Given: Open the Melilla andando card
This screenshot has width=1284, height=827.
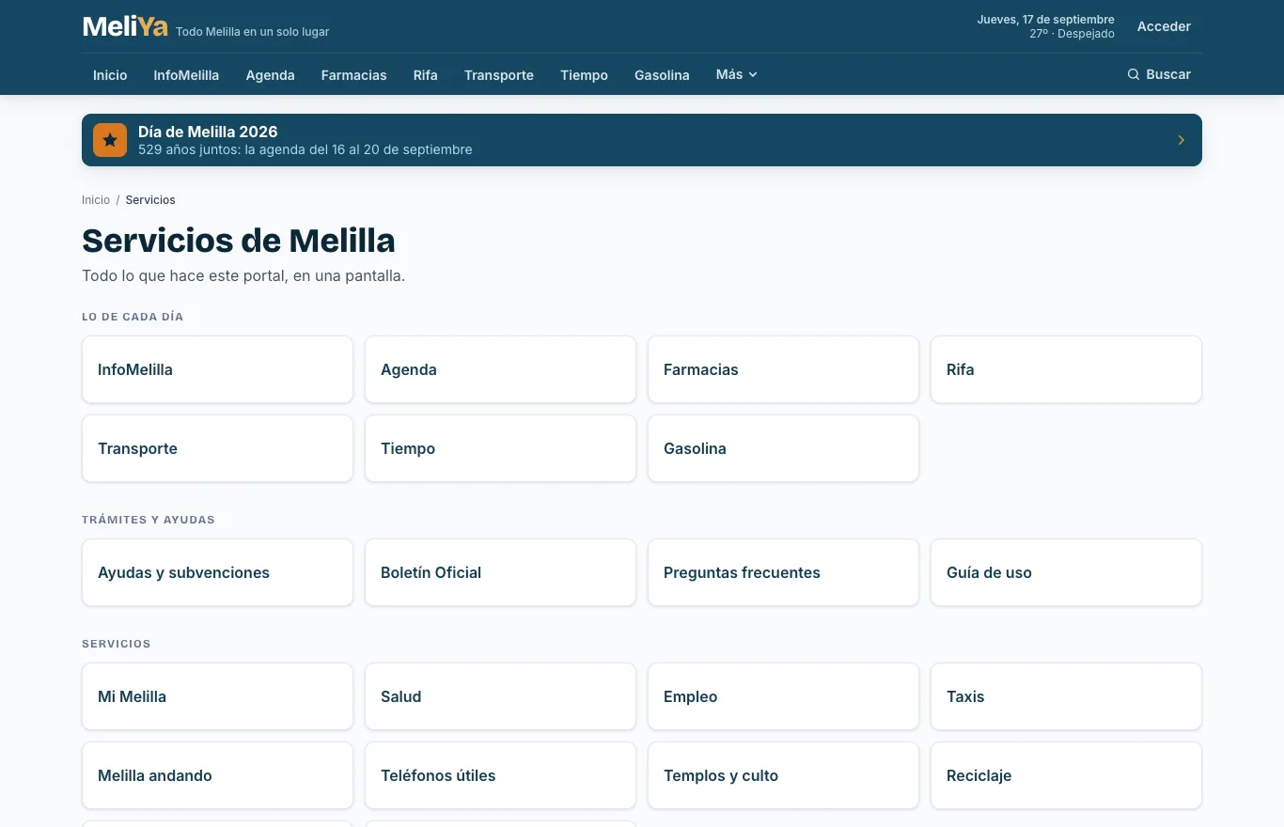Looking at the screenshot, I should coord(217,775).
